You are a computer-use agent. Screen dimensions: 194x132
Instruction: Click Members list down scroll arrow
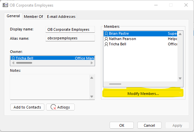pos(180,78)
